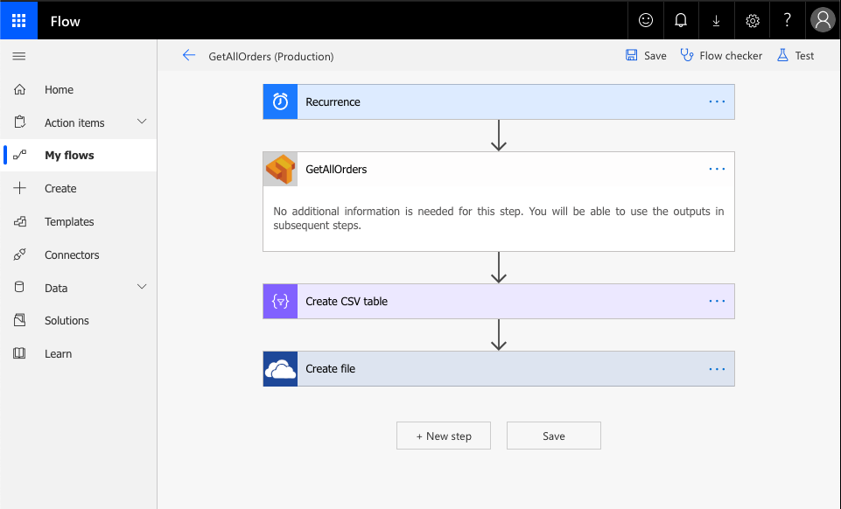
Task: Go back using the left arrow
Action: tap(188, 56)
